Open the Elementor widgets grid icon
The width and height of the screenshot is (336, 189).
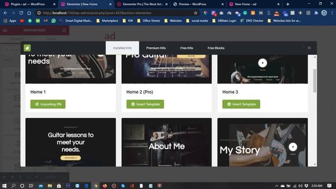pyautogui.click(x=64, y=30)
